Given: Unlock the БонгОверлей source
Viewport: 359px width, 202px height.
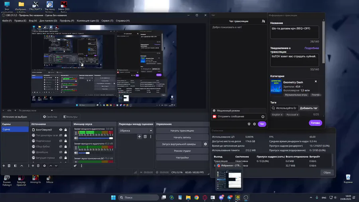Looking at the screenshot, I should 66,130.
